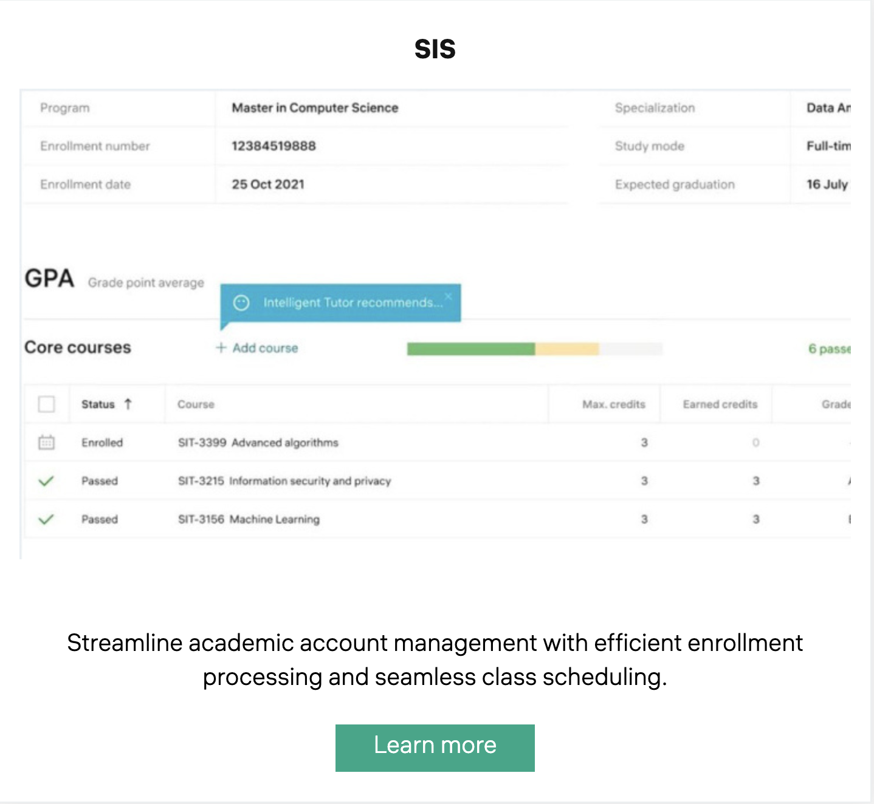This screenshot has width=874, height=804.
Task: Click the smiley icon in tutor tooltip
Action: coord(241,302)
